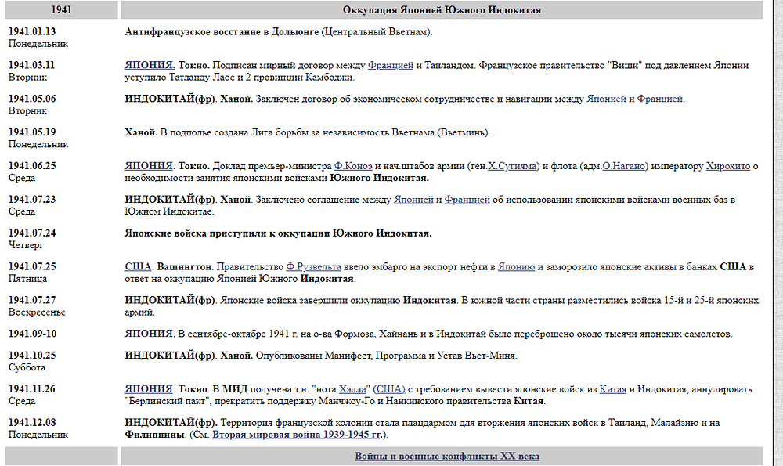Open the США link after "нота Хэлла"

click(391, 389)
